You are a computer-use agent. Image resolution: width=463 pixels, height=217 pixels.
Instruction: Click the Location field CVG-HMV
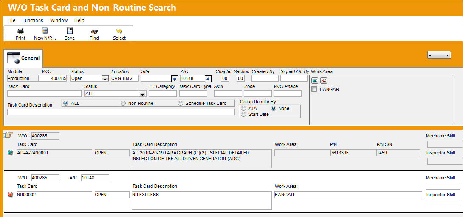125,78
